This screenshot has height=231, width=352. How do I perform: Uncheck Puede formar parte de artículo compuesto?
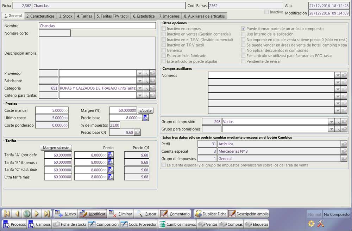[x=243, y=29]
